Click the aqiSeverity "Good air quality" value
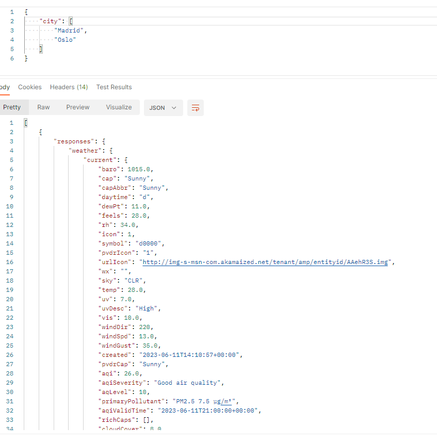The height and width of the screenshot is (443, 437). 187,383
